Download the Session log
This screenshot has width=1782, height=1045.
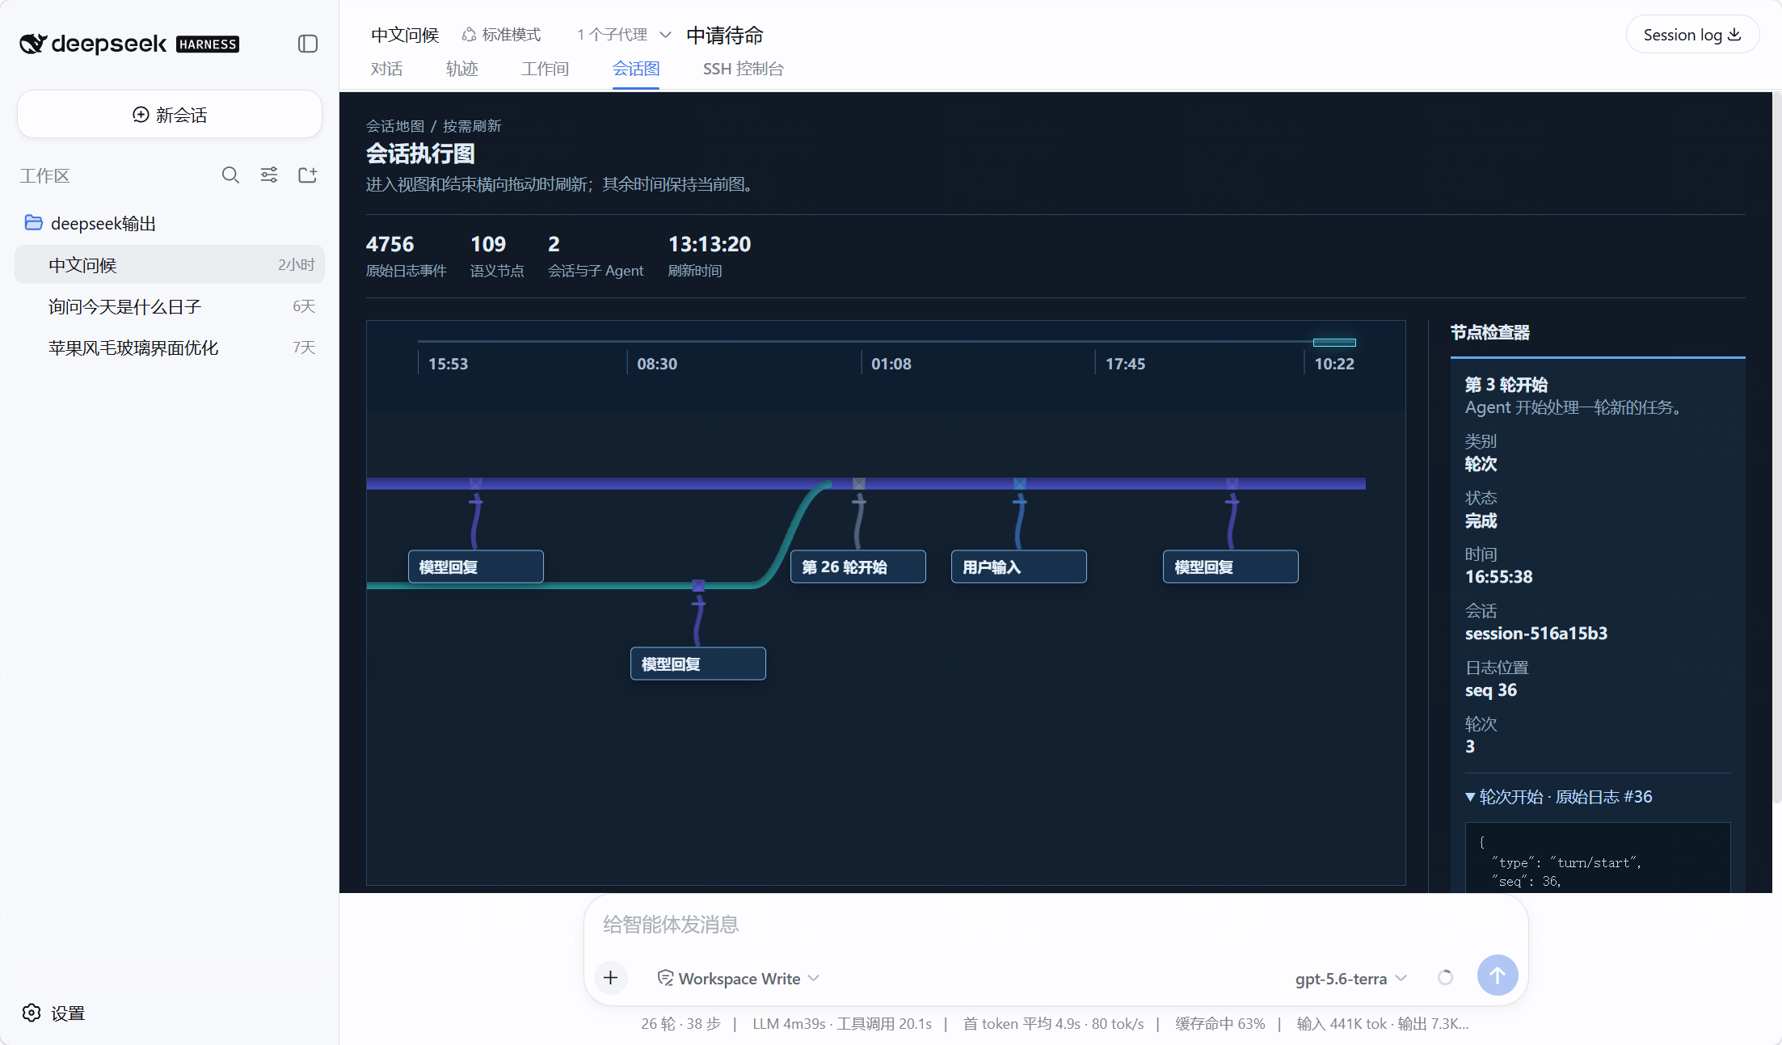1692,35
